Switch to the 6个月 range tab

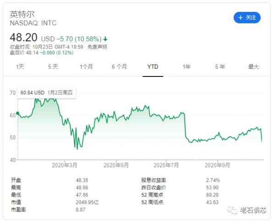pos(119,67)
